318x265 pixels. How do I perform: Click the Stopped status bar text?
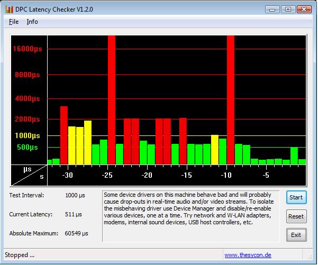[x=20, y=255]
